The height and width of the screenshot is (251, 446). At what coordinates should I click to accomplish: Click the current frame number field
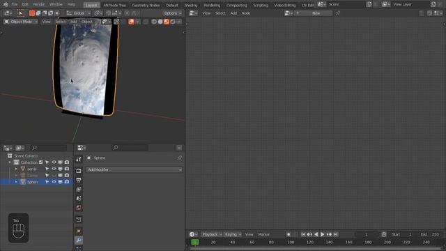367,234
